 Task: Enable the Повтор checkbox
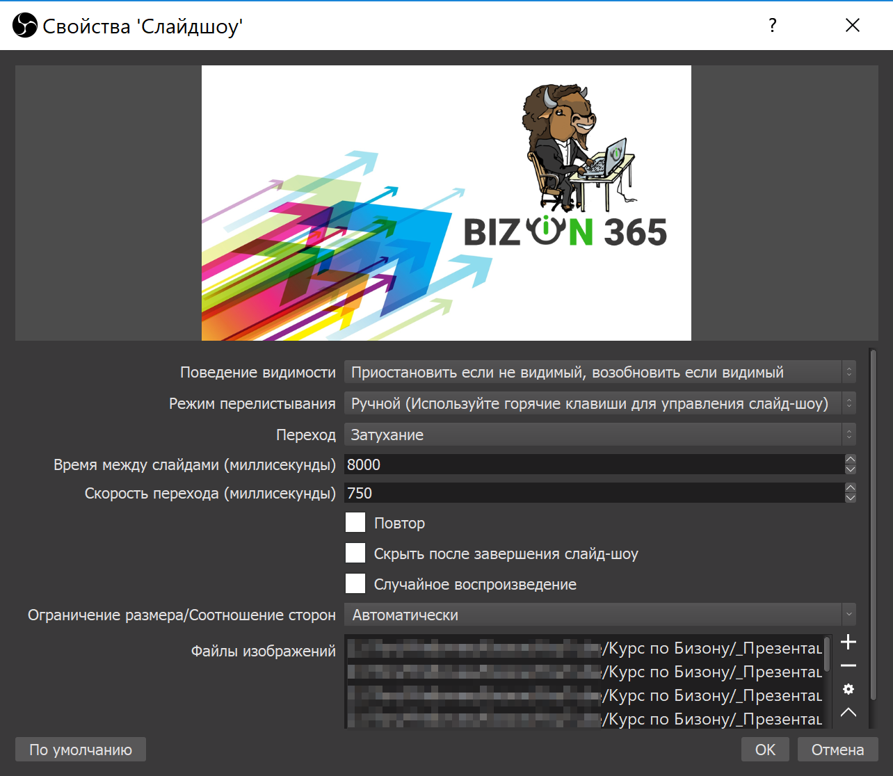[x=355, y=523]
